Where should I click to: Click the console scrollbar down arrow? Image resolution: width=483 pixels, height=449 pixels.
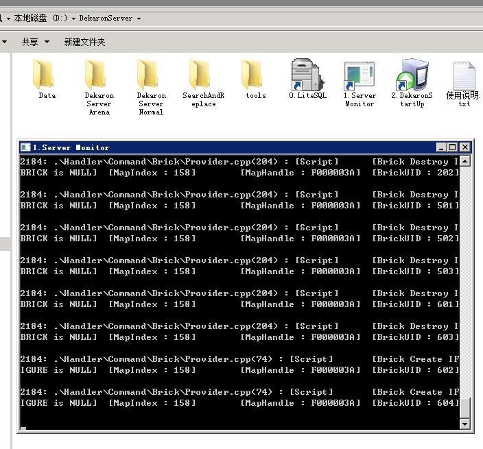[464, 424]
